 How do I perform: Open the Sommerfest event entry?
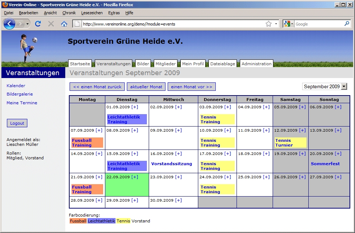(325, 164)
